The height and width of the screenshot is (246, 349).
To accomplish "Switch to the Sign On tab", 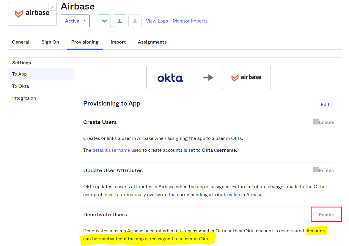I will pyautogui.click(x=50, y=42).
